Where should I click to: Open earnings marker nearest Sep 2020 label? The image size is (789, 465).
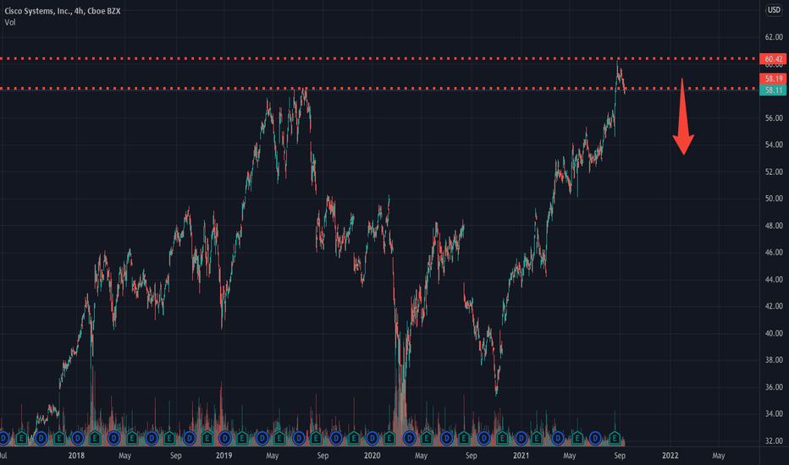464,438
